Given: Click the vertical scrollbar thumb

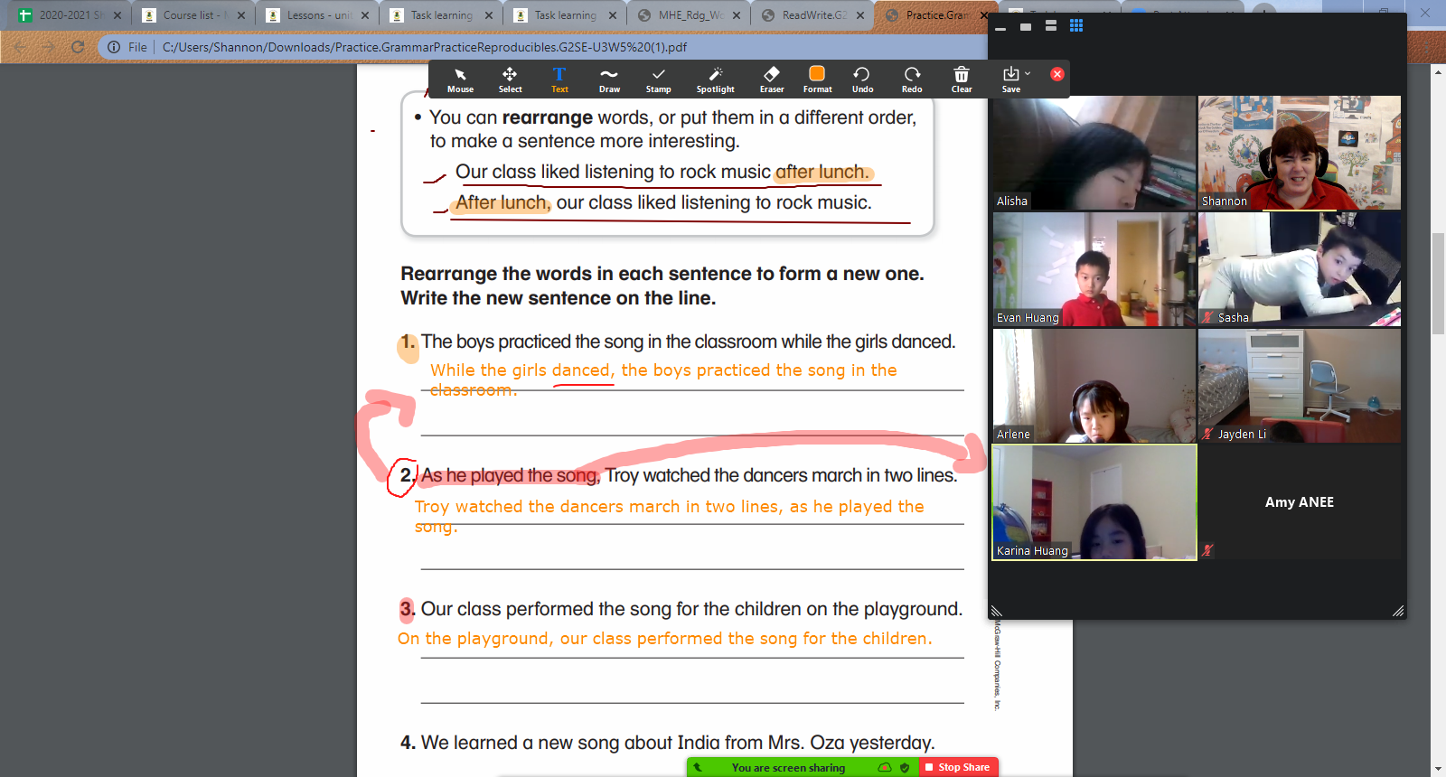Looking at the screenshot, I should (1438, 285).
